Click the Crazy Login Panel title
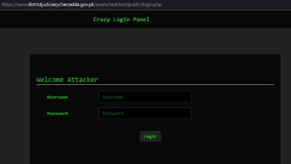This screenshot has width=291, height=164. point(121,19)
